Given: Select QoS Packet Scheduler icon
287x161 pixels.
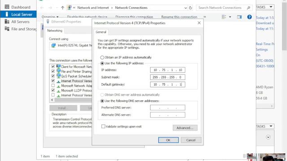Looking at the screenshot, I should pyautogui.click(x=58, y=76).
